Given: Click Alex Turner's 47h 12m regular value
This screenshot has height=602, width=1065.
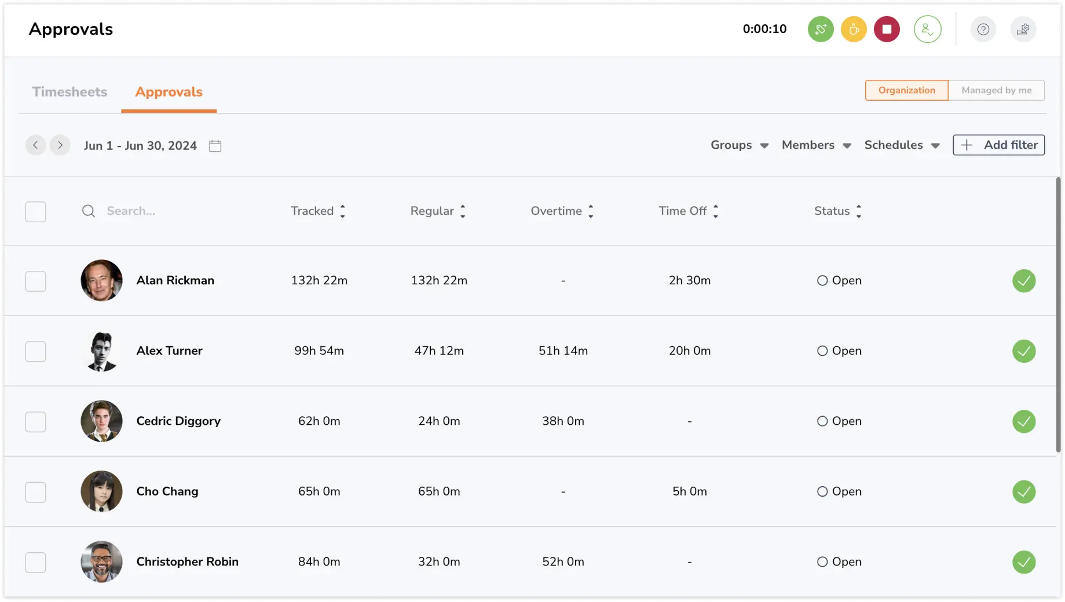Looking at the screenshot, I should (x=438, y=351).
